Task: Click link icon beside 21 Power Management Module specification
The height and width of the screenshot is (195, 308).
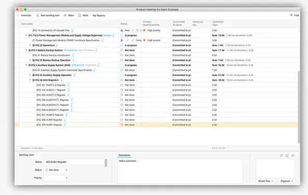Action: tap(103, 40)
